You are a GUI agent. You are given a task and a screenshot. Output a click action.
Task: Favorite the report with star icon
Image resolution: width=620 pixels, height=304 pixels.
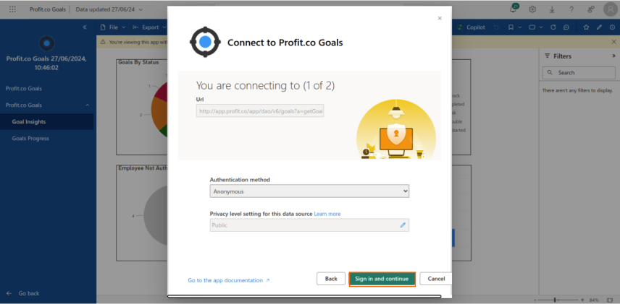(x=587, y=27)
